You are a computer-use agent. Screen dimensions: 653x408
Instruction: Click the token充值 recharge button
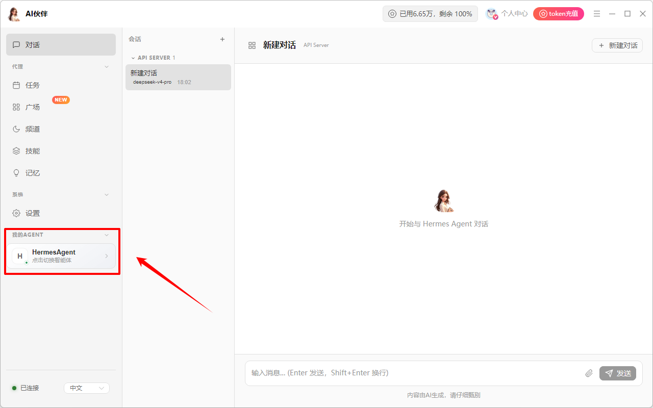[x=559, y=14]
